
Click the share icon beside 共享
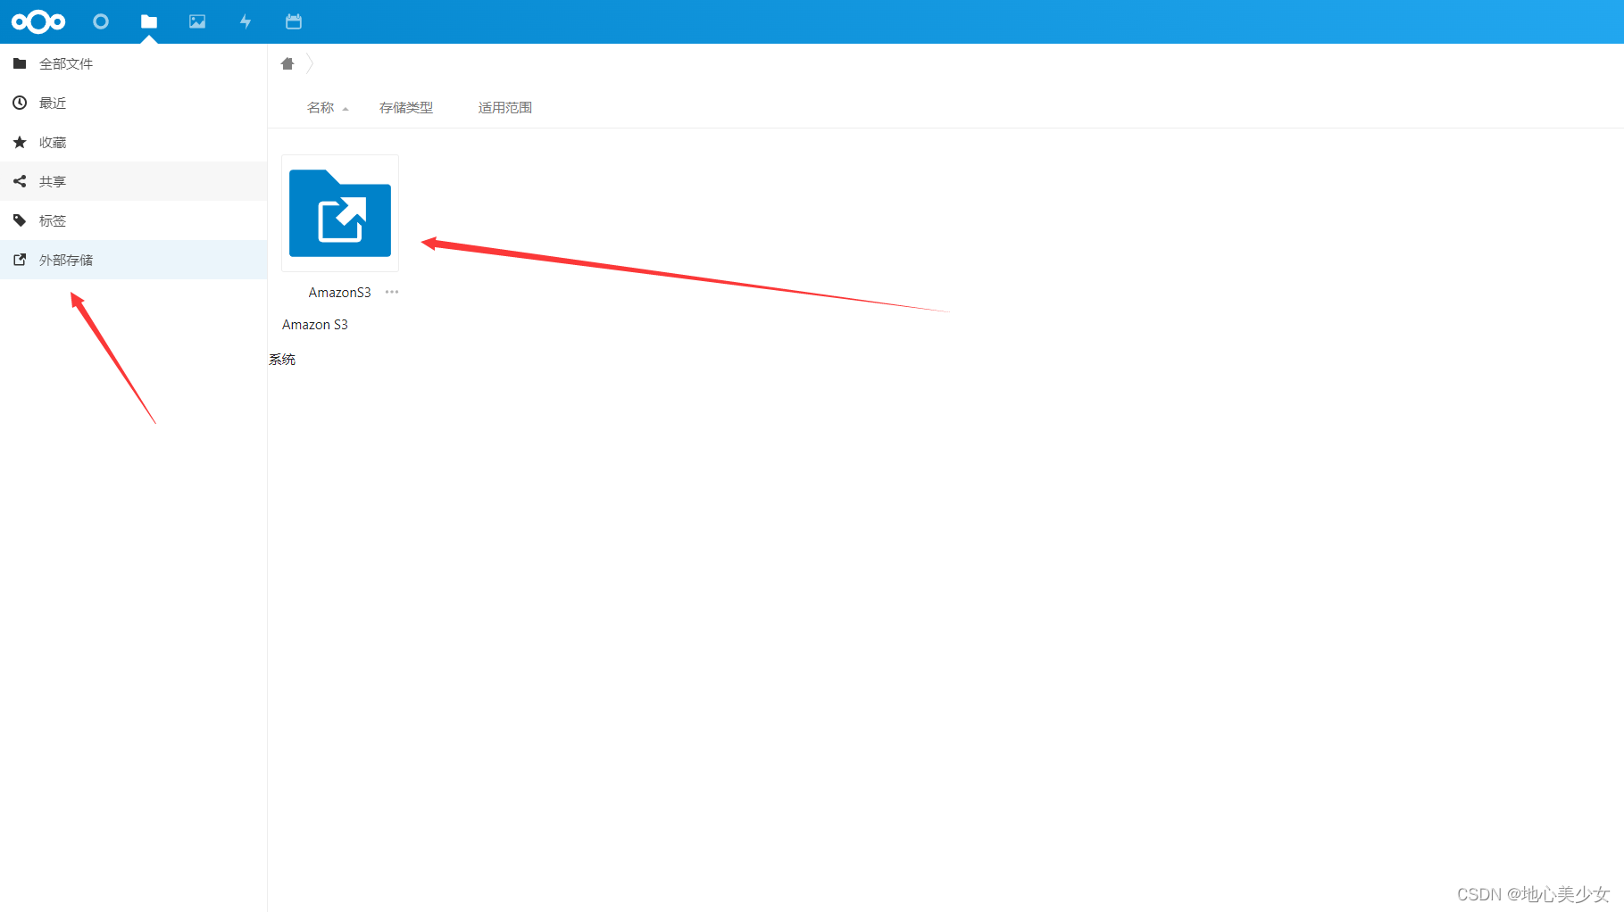(x=20, y=181)
